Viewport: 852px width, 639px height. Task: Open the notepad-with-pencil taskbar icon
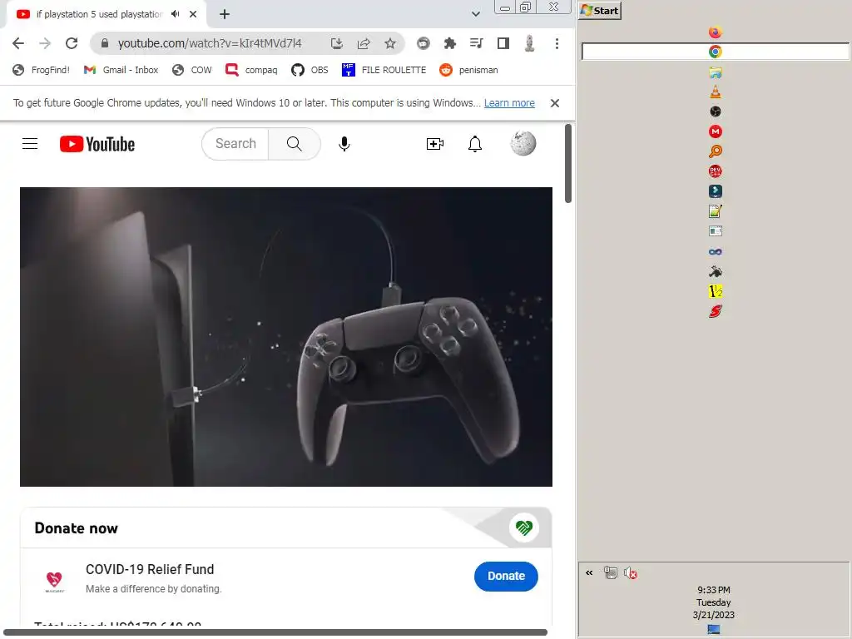pyautogui.click(x=715, y=211)
